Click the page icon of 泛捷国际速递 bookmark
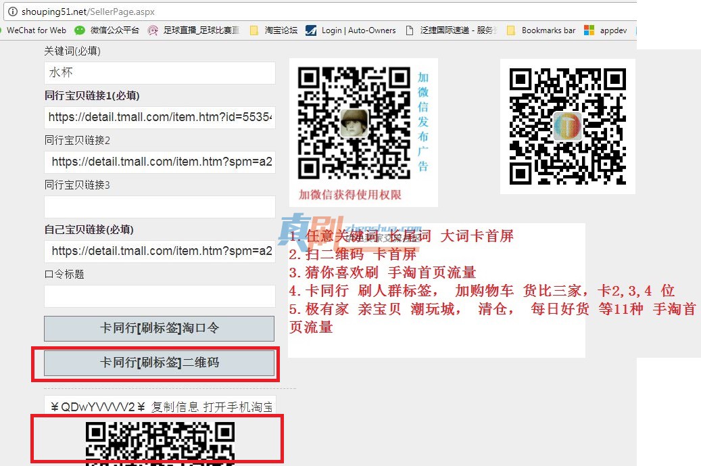The width and height of the screenshot is (701, 466). [x=409, y=30]
